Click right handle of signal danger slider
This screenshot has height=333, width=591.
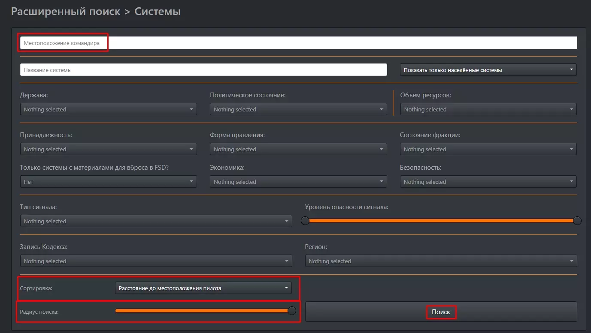pos(577,221)
